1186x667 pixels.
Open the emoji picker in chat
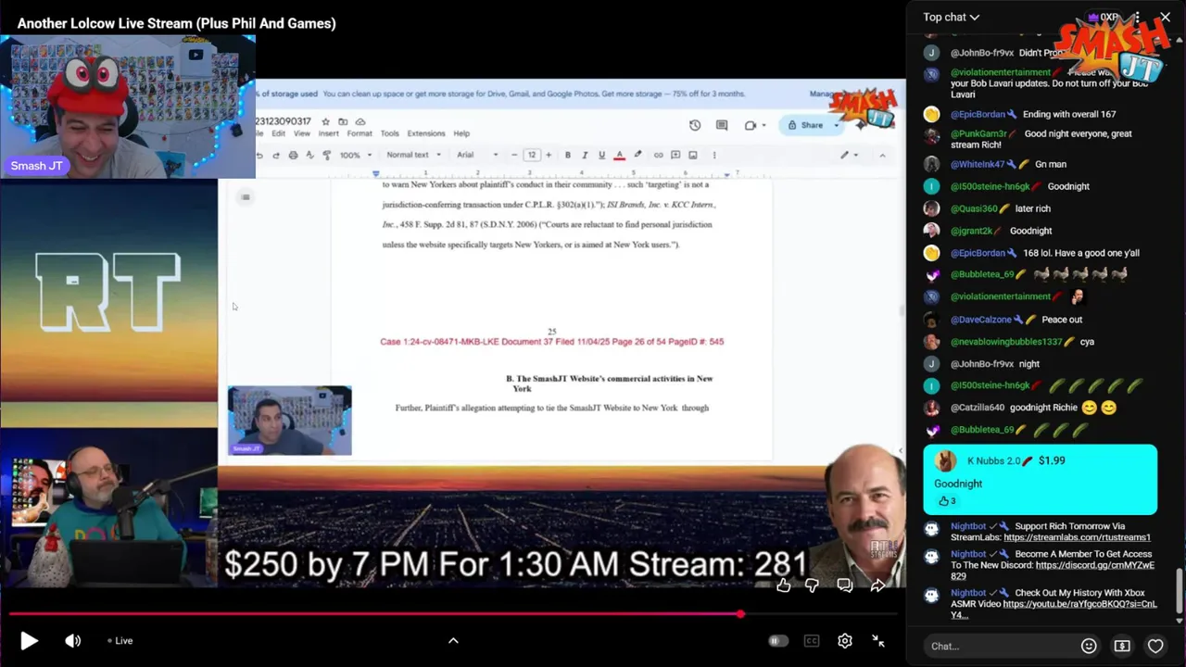[x=1089, y=646]
